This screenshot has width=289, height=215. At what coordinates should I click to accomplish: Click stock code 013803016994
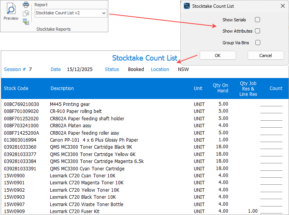tap(20, 140)
